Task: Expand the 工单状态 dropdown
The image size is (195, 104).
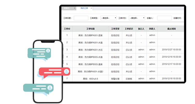Action: (137, 18)
